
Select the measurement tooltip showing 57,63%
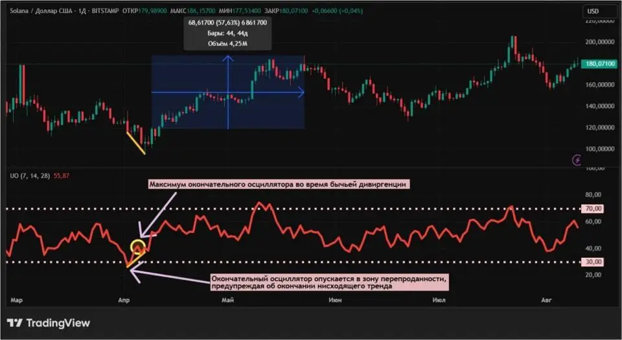(227, 33)
